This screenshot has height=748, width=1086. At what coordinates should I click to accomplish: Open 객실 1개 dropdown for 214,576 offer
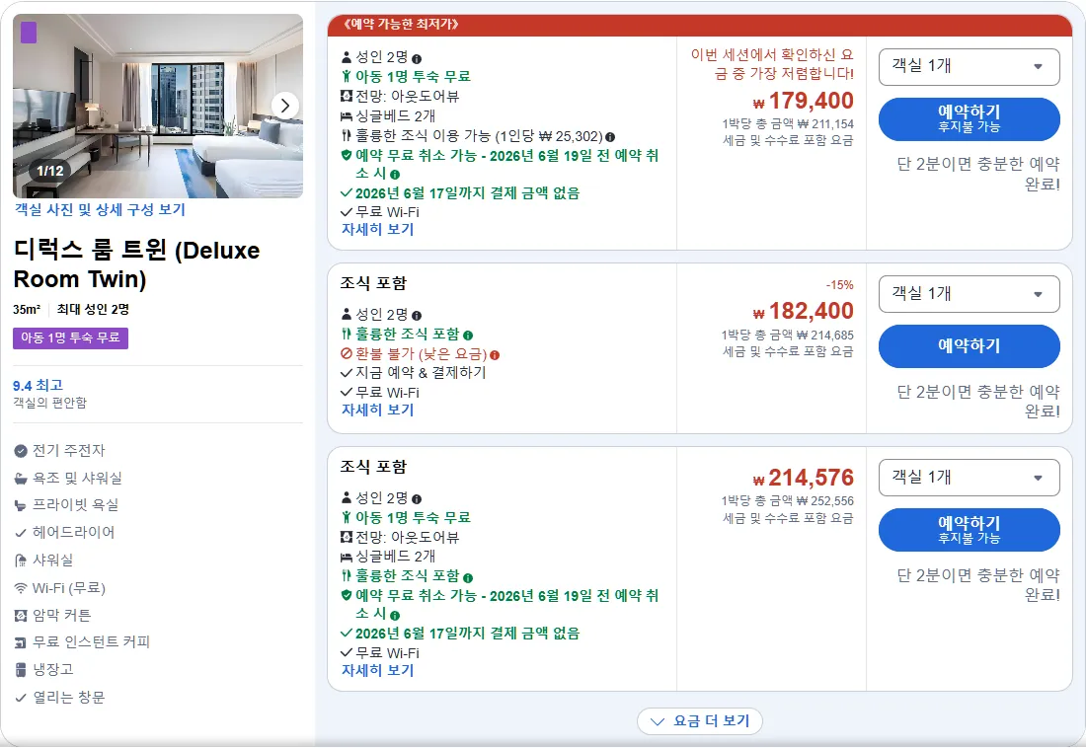click(969, 478)
